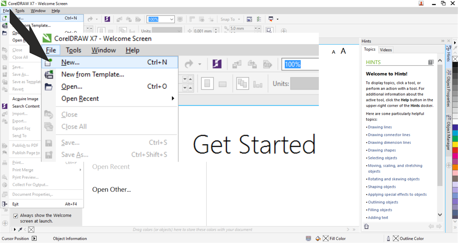The width and height of the screenshot is (458, 243).
Task: Toggle the Show Guidelines button
Action: tap(211, 19)
